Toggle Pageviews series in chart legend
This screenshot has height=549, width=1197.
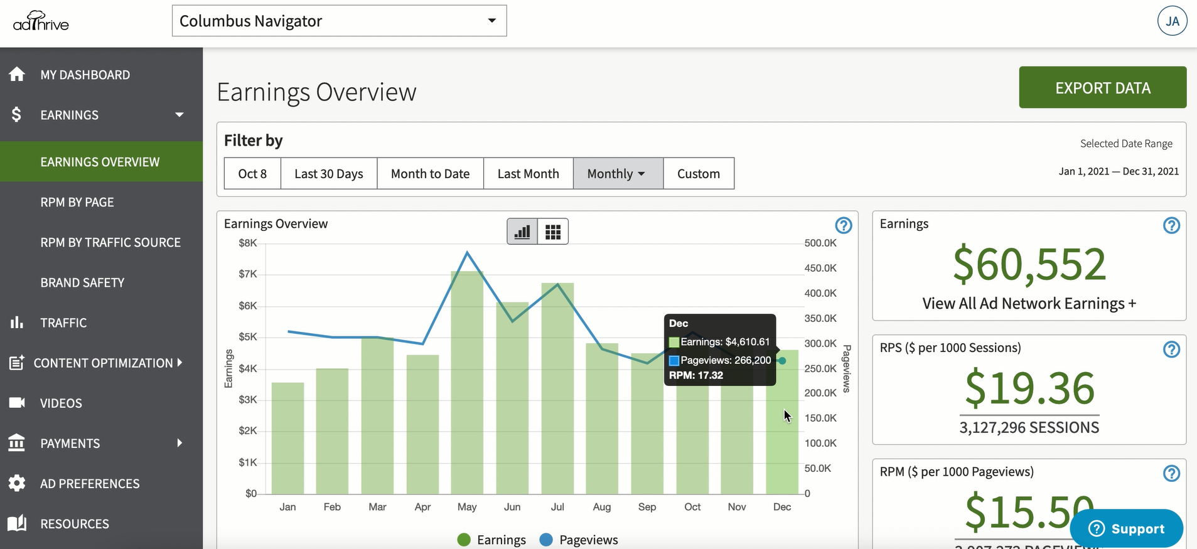(579, 540)
